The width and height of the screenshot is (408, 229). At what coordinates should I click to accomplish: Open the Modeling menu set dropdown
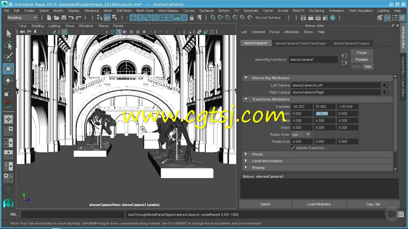coord(22,18)
